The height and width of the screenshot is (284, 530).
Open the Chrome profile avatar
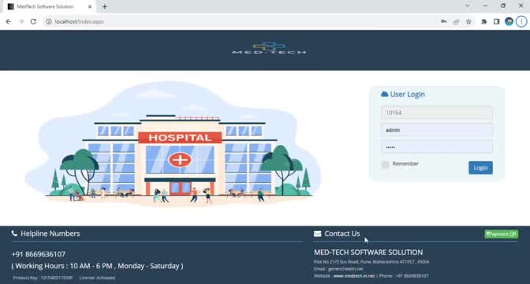coord(509,21)
